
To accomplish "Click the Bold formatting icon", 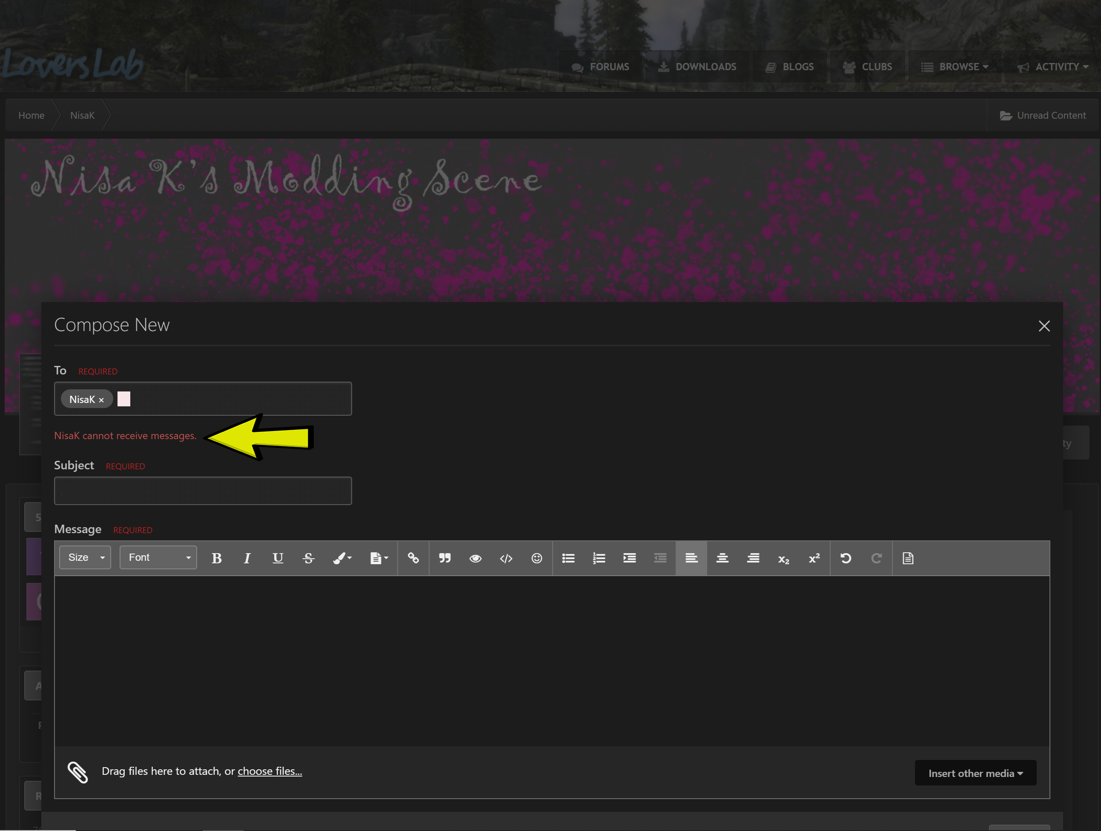I will [216, 558].
